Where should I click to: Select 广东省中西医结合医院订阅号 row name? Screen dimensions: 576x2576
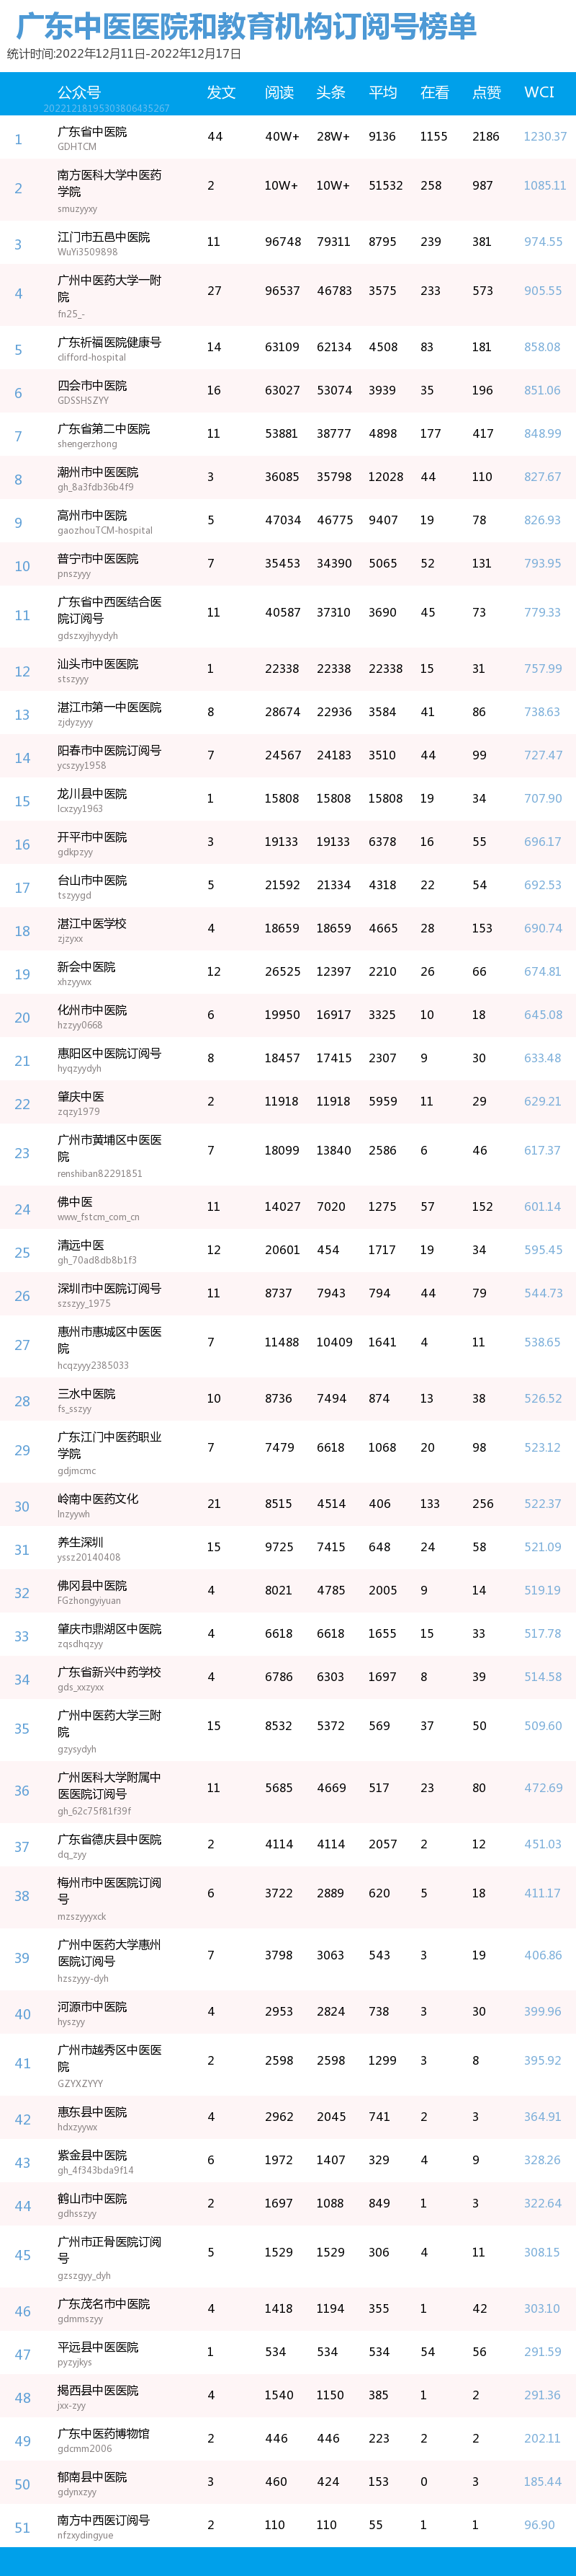pyautogui.click(x=109, y=610)
